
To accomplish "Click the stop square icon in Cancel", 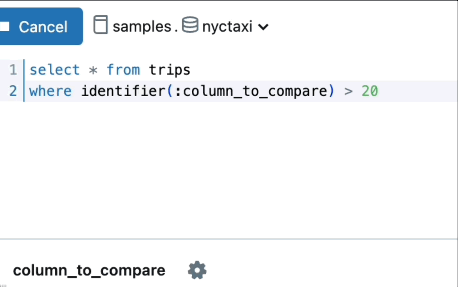I will coord(4,27).
